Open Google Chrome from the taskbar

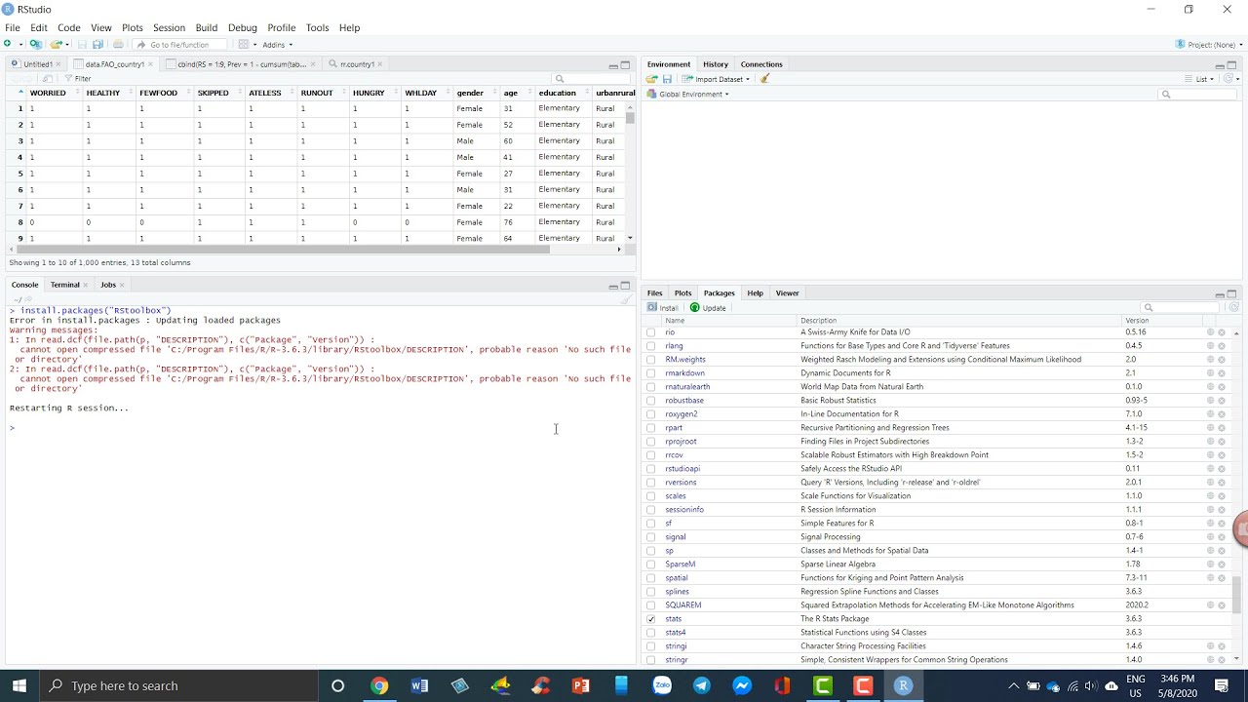point(379,685)
